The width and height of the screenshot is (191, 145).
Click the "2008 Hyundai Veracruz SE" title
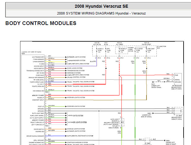(101, 6)
